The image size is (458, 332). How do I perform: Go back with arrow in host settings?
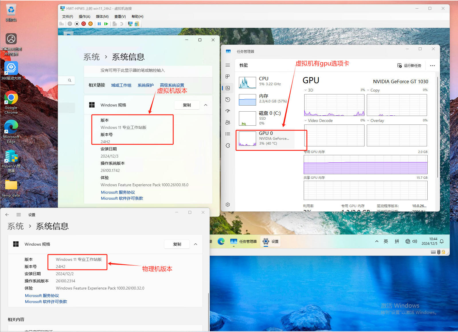click(x=7, y=215)
